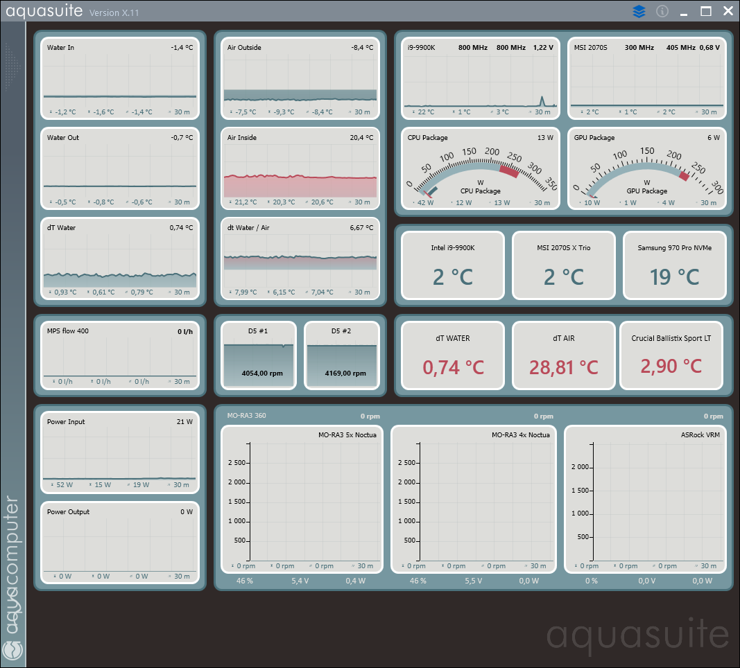Screen dimensions: 740x668
Task: Open the Water In temperature chart
Action: (120, 79)
